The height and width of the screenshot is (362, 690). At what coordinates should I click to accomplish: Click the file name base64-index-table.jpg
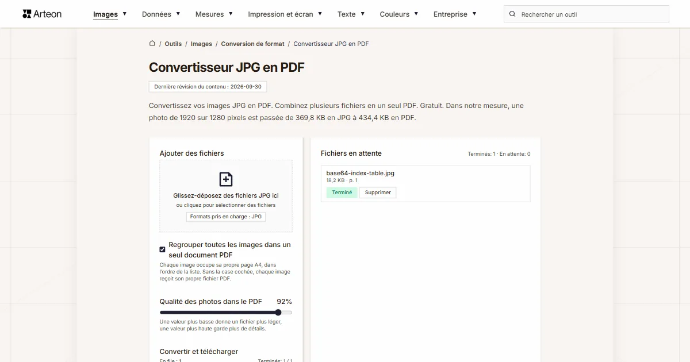click(361, 173)
